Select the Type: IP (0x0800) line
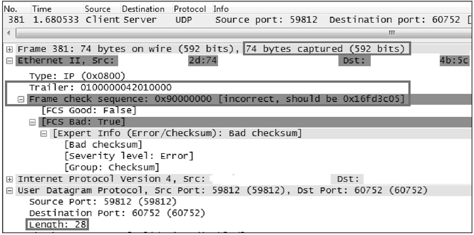The width and height of the screenshot is (474, 235). click(x=77, y=76)
